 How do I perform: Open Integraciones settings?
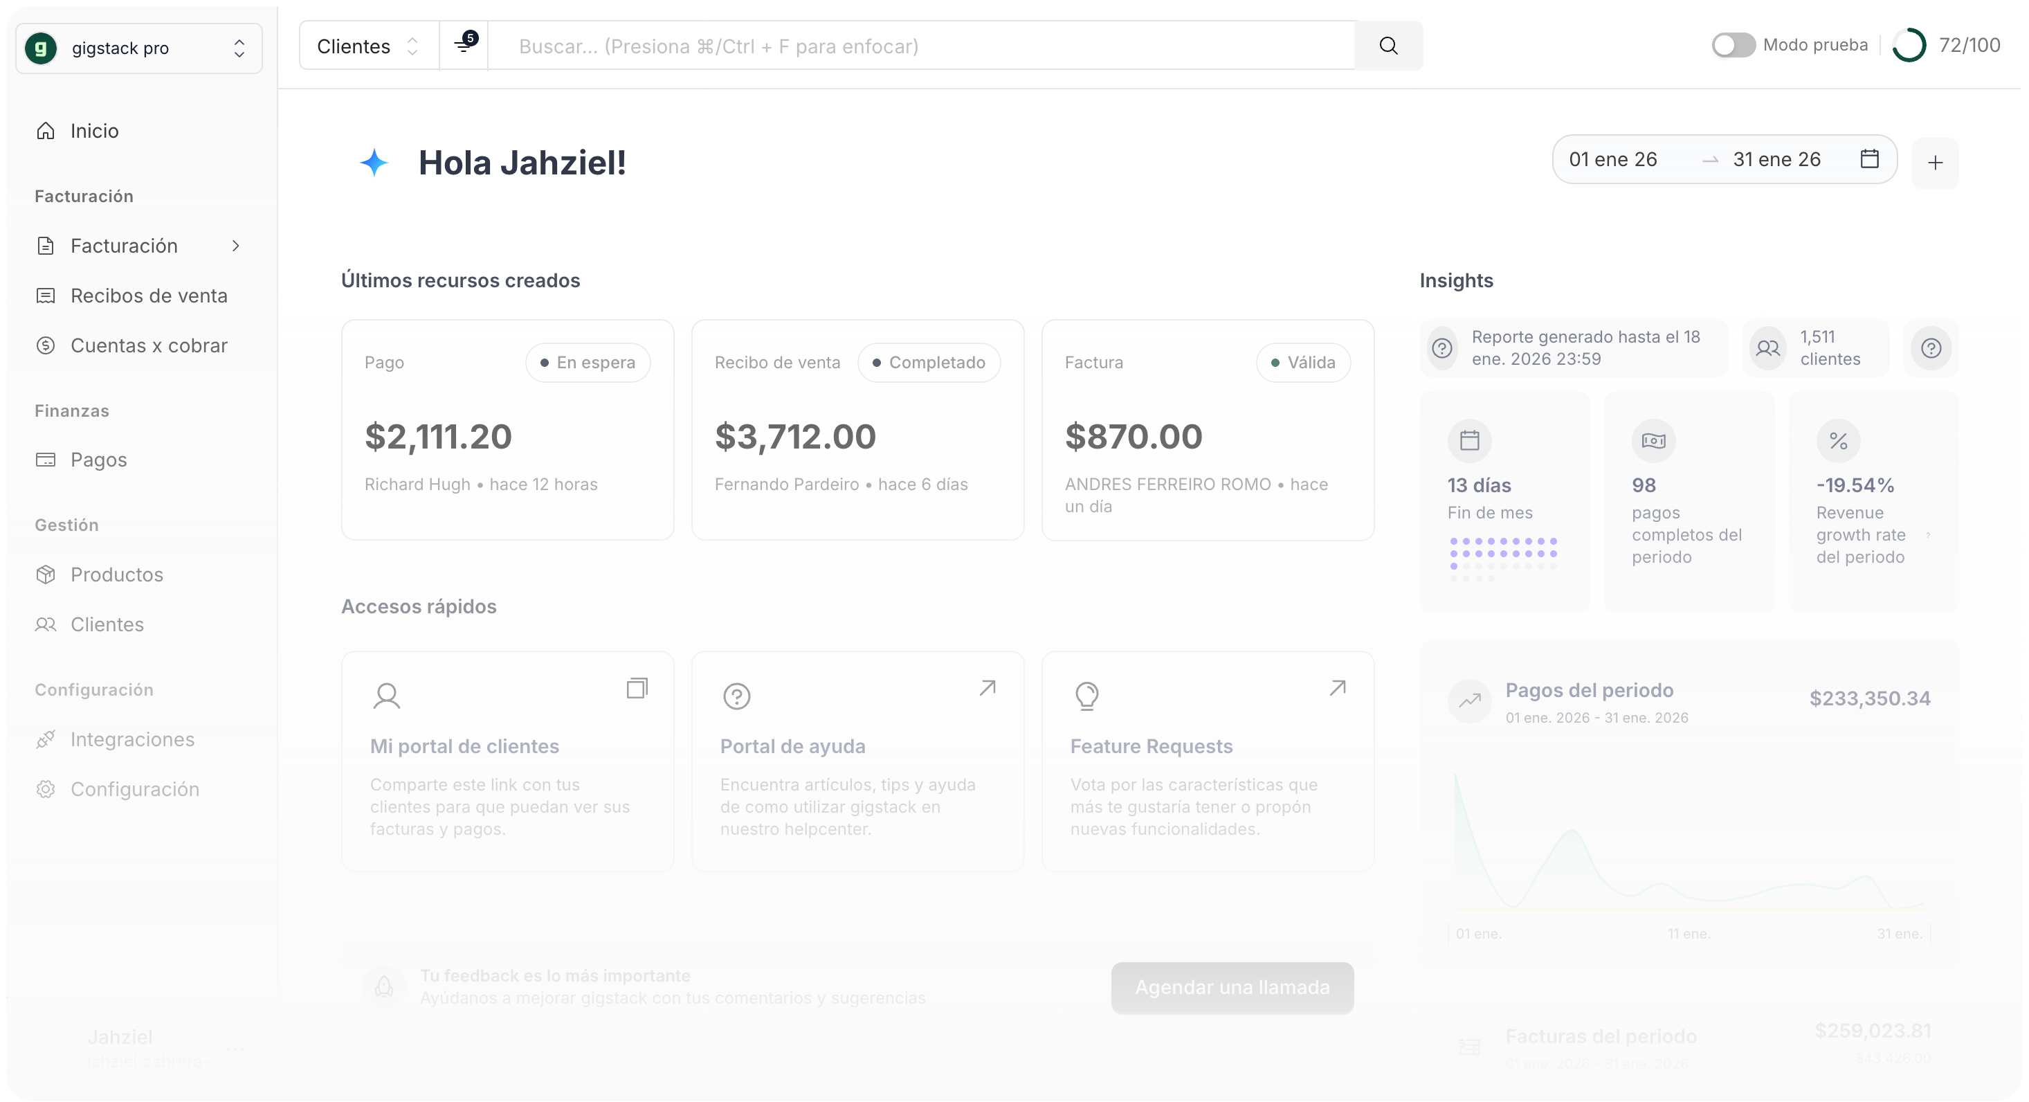coord(132,739)
